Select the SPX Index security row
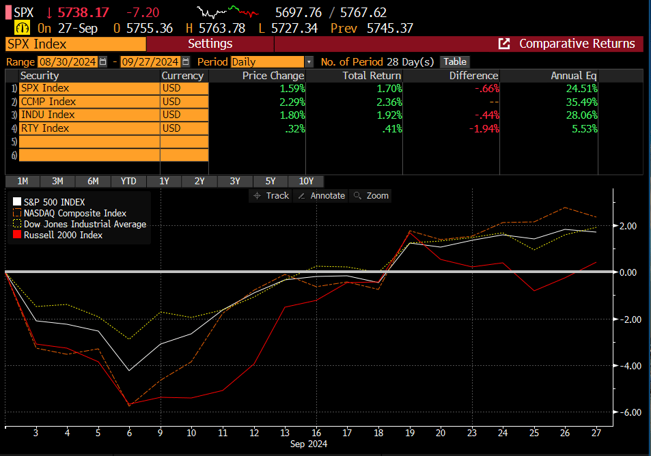The image size is (651, 456). (89, 88)
